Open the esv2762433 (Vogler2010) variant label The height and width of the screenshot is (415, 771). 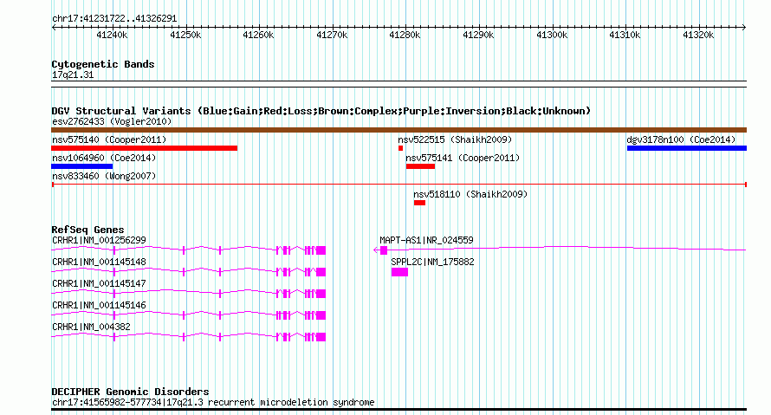coord(112,121)
